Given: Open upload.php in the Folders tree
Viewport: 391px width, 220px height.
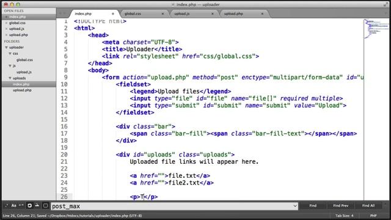Looking at the screenshot, I should [x=22, y=90].
